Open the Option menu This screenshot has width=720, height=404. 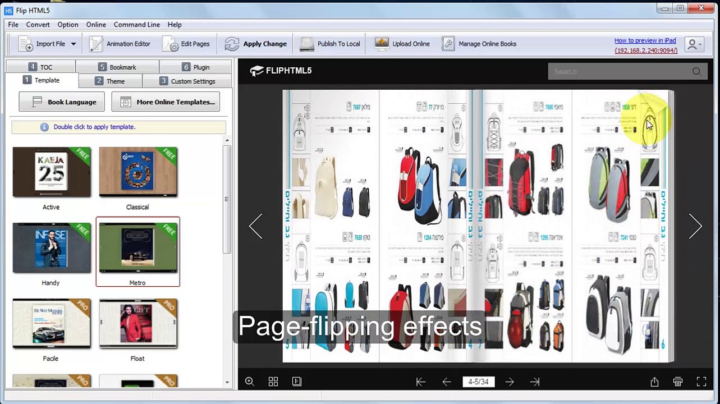click(68, 25)
